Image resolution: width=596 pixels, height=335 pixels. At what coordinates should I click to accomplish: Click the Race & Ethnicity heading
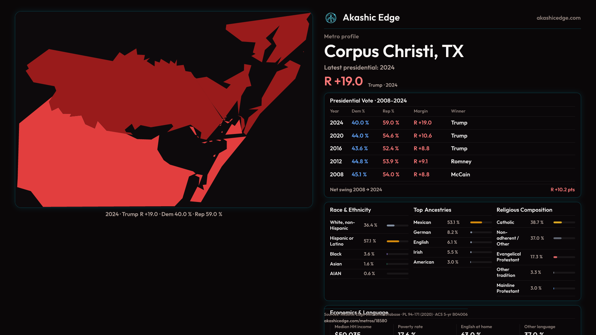coord(350,210)
